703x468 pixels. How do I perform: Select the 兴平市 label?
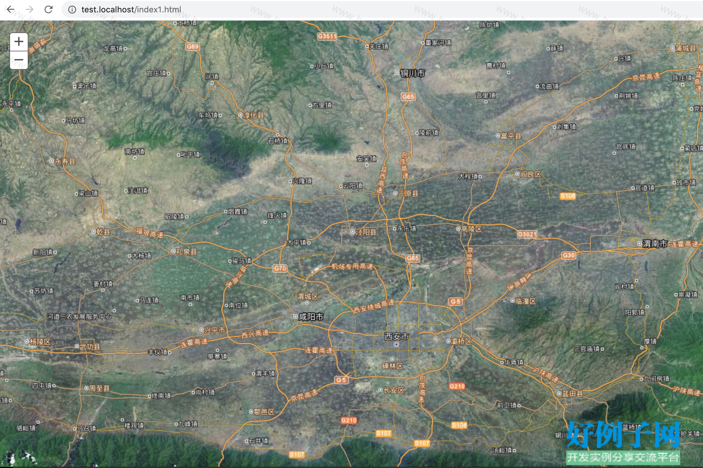[215, 330]
